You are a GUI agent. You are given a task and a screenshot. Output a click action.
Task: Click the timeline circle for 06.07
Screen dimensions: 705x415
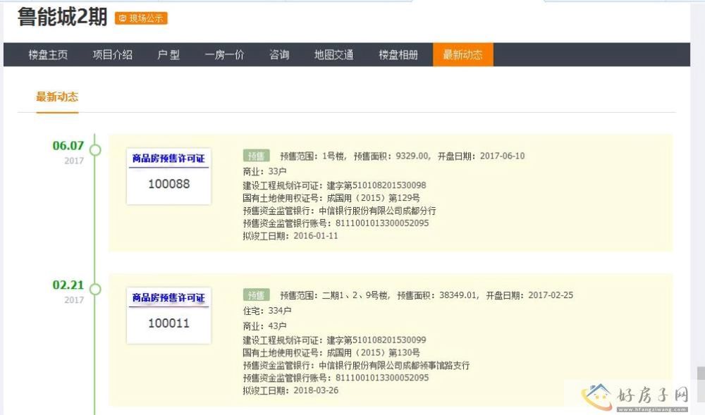coord(95,150)
